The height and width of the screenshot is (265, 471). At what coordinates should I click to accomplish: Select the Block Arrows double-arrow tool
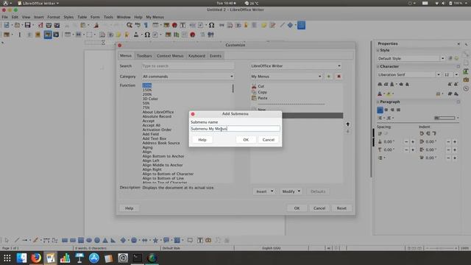(145, 240)
